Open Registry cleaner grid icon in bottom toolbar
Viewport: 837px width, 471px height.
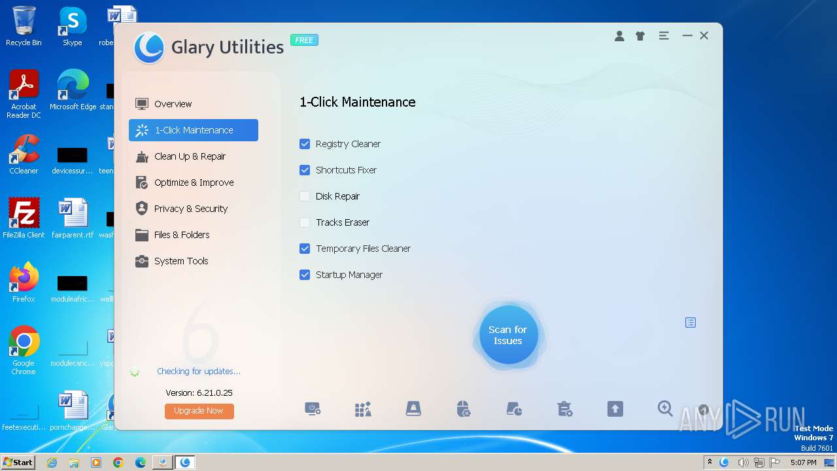363,409
